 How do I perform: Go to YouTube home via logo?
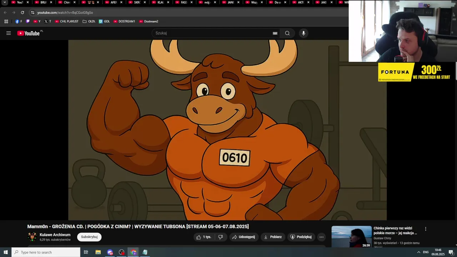coord(29,33)
